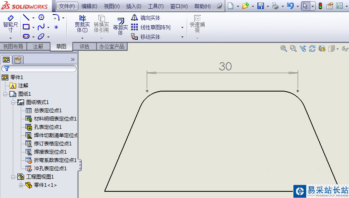Image resolution: width=349 pixels, height=198 pixels.
Task: Open the 编辑(E) menu
Action: 89,6
